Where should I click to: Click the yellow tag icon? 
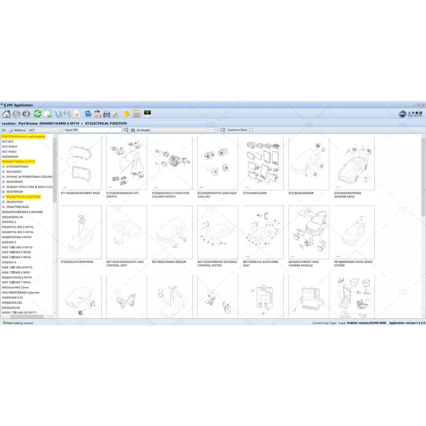pyautogui.click(x=127, y=114)
